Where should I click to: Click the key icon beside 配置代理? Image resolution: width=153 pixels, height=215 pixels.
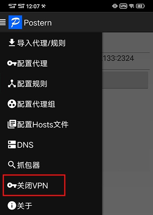tap(12, 63)
